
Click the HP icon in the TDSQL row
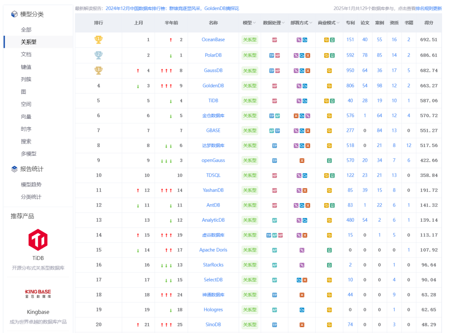(275, 176)
